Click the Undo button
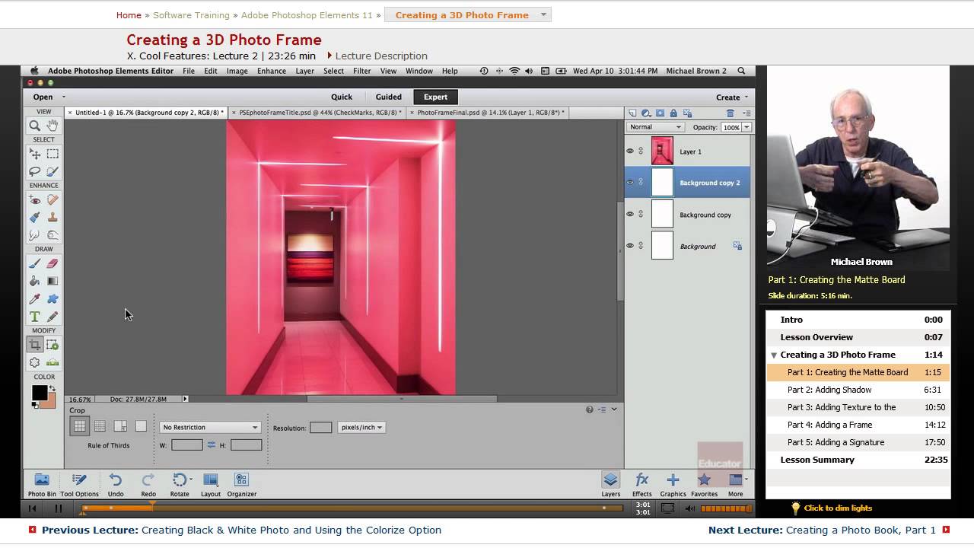 (116, 484)
